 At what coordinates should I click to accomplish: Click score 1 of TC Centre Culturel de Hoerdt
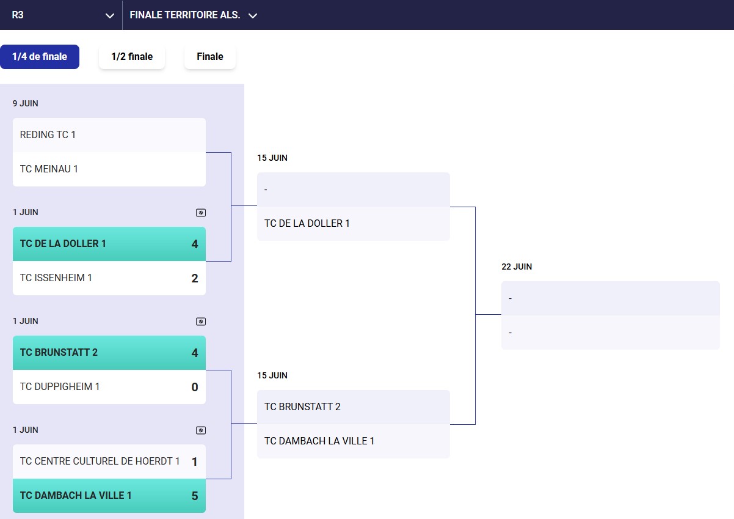point(195,462)
